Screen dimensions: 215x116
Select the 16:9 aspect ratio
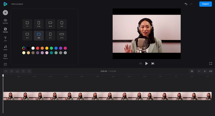tap(50, 24)
